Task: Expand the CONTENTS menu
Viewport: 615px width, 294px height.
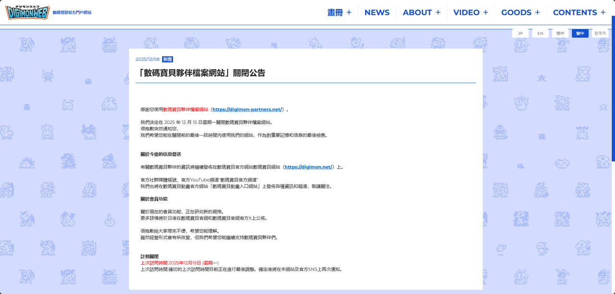Action: 579,12
